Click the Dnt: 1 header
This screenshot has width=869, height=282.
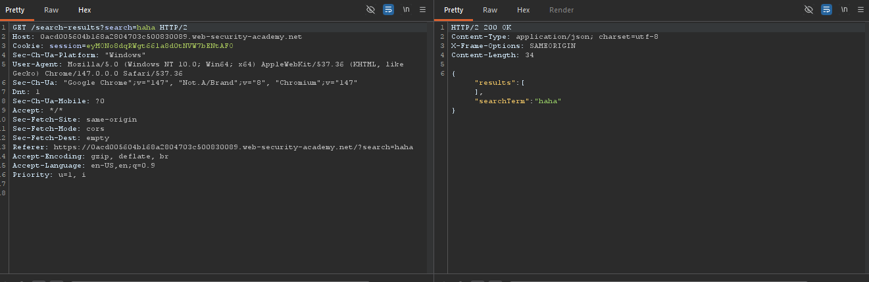(x=26, y=92)
